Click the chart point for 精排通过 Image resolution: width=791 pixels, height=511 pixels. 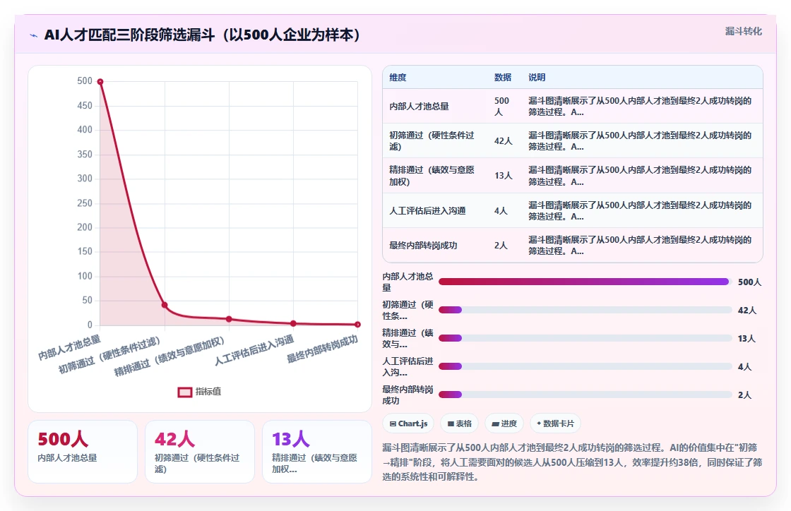click(229, 319)
